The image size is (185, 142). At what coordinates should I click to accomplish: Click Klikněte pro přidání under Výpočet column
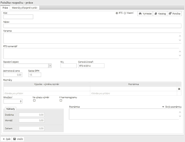14,93
